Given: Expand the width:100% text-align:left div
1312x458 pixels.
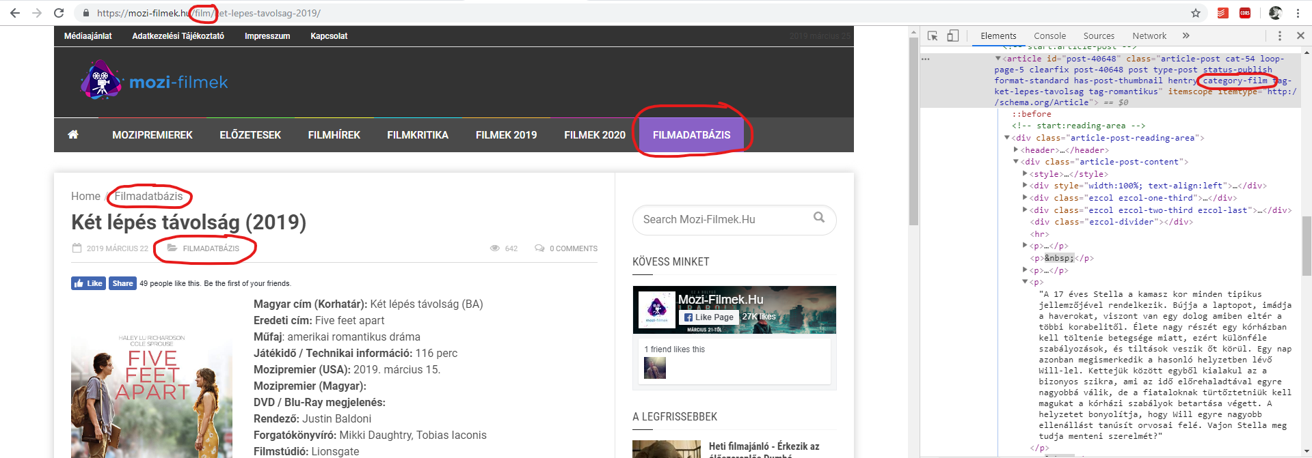Looking at the screenshot, I should (1025, 186).
